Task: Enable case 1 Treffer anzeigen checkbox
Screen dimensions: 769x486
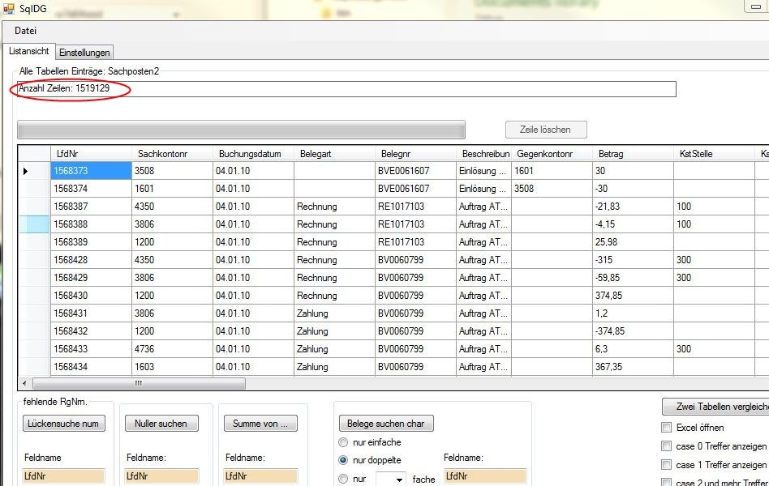Action: coord(667,465)
